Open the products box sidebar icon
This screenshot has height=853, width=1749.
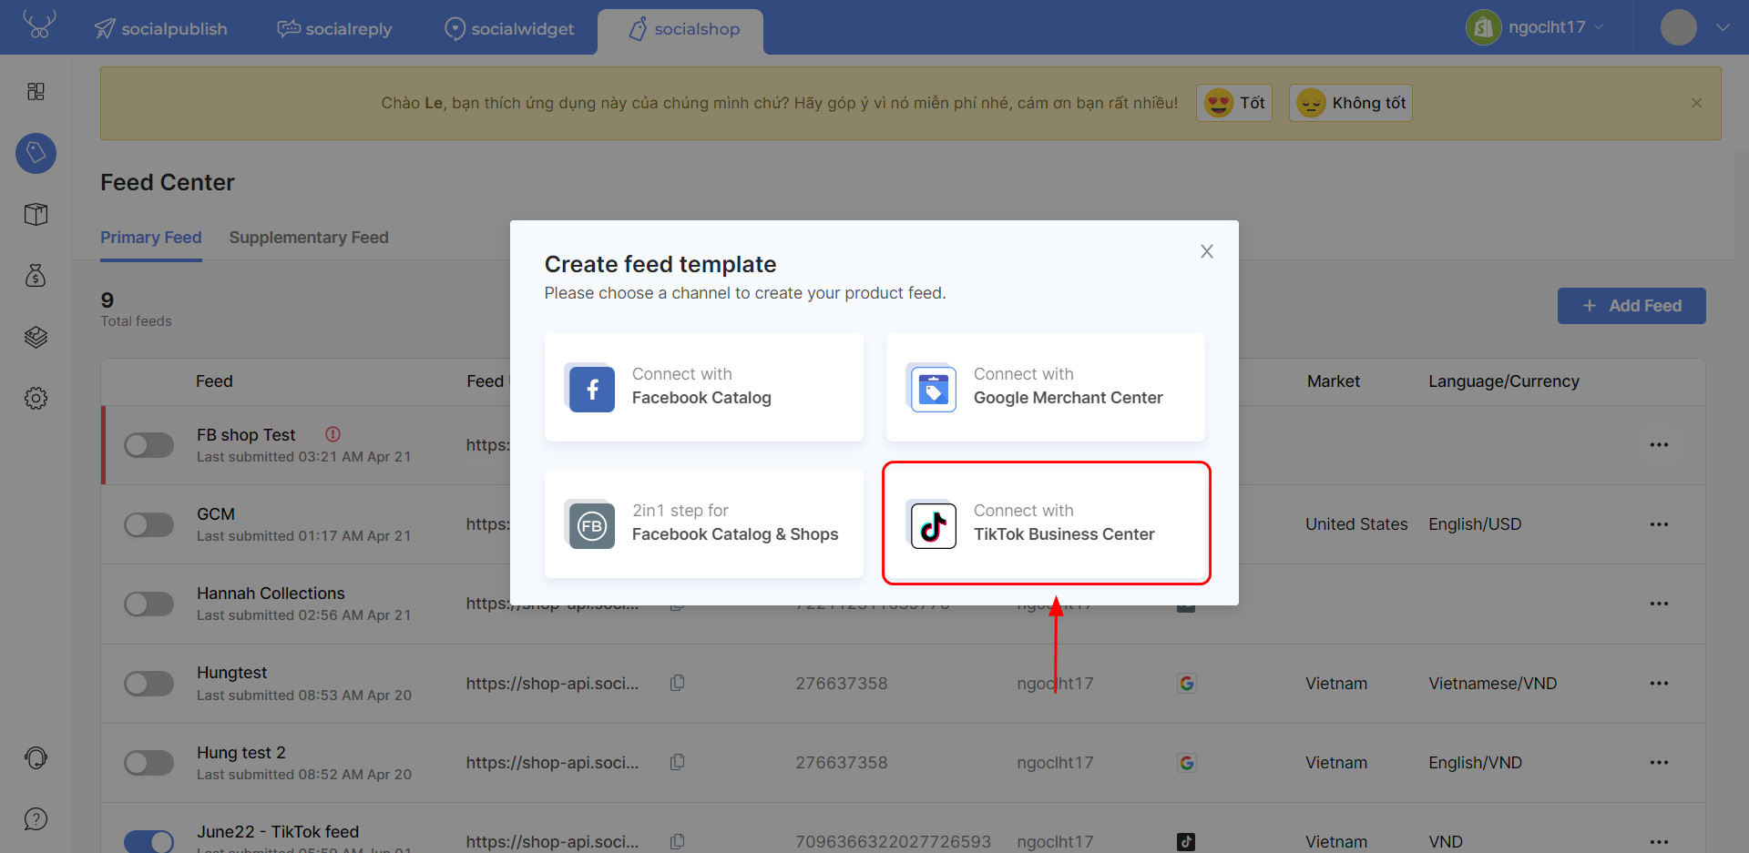[x=36, y=214]
